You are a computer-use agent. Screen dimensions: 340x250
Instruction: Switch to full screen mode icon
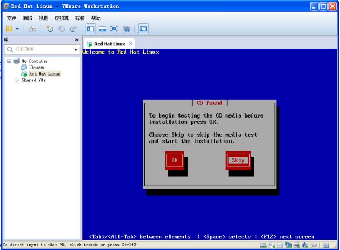114,29
